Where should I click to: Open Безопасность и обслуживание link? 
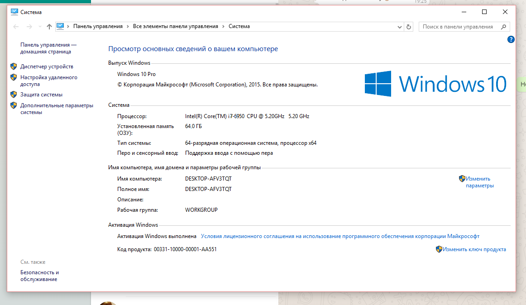pyautogui.click(x=39, y=276)
